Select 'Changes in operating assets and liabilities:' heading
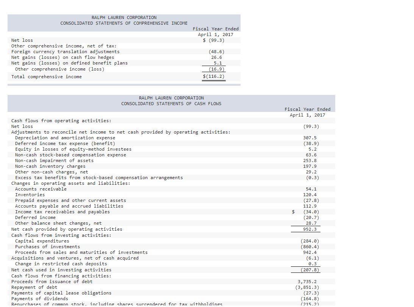414x307 pixels. 71,183
